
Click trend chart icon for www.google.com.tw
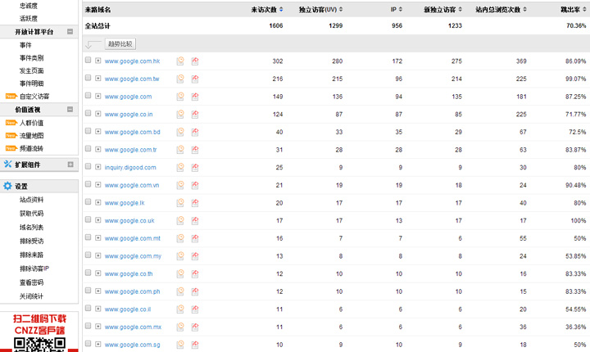pos(195,79)
